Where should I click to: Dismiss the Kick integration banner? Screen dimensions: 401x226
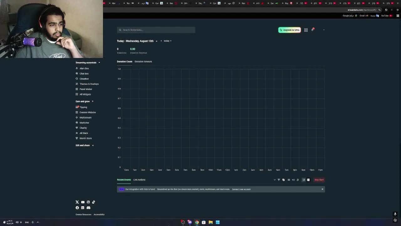(x=322, y=189)
